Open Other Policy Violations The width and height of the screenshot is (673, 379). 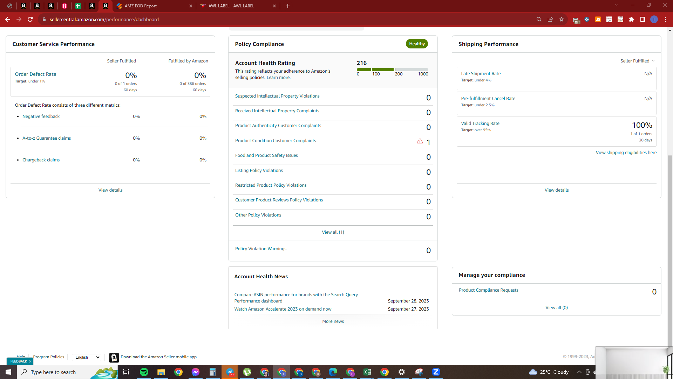coord(258,215)
